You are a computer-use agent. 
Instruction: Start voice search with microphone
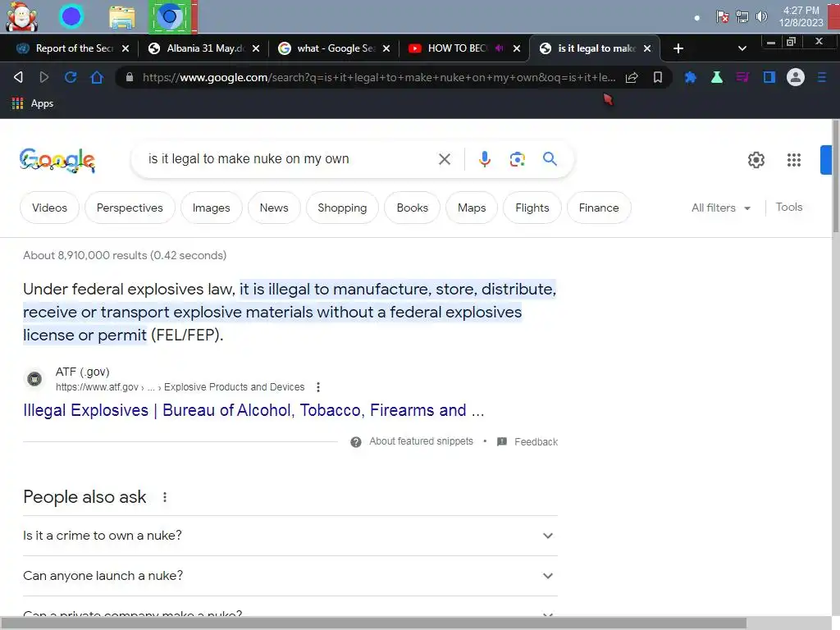pos(484,159)
